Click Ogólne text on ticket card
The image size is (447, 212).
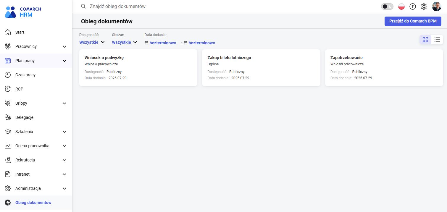click(x=213, y=64)
